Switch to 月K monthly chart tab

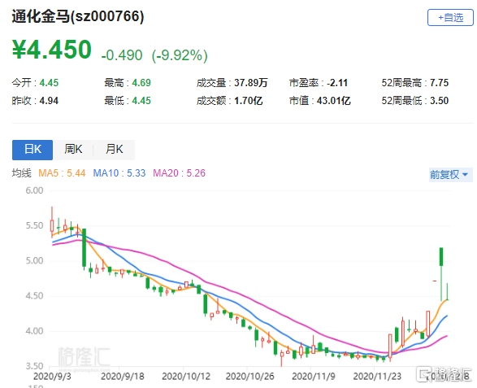(114, 150)
